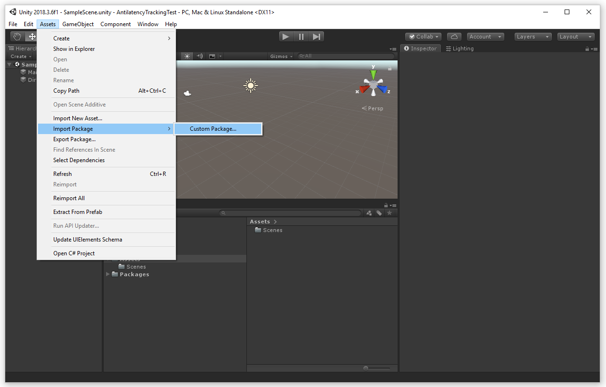
Task: Select the Move tool in toolbar
Action: click(32, 37)
